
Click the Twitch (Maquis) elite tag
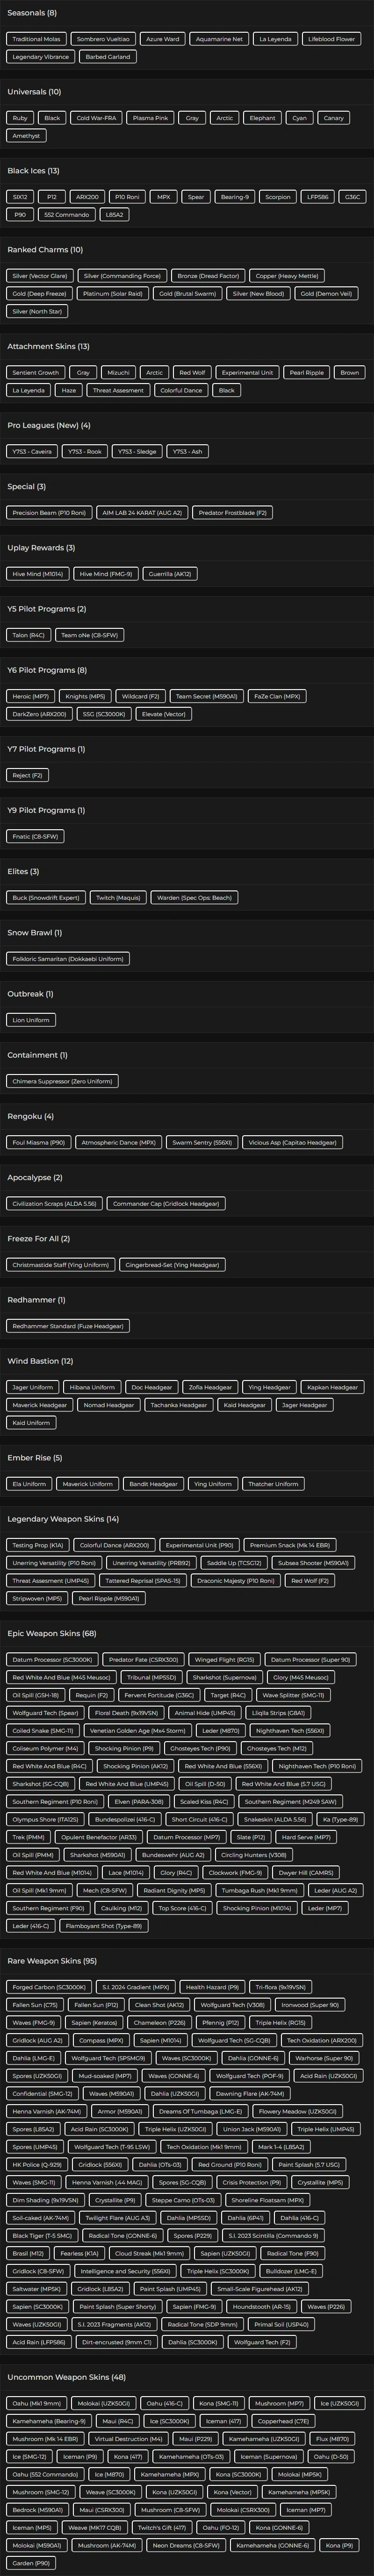(x=118, y=897)
